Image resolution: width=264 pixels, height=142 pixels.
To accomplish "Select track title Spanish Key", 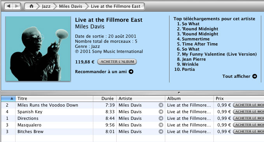I will point(30,112).
